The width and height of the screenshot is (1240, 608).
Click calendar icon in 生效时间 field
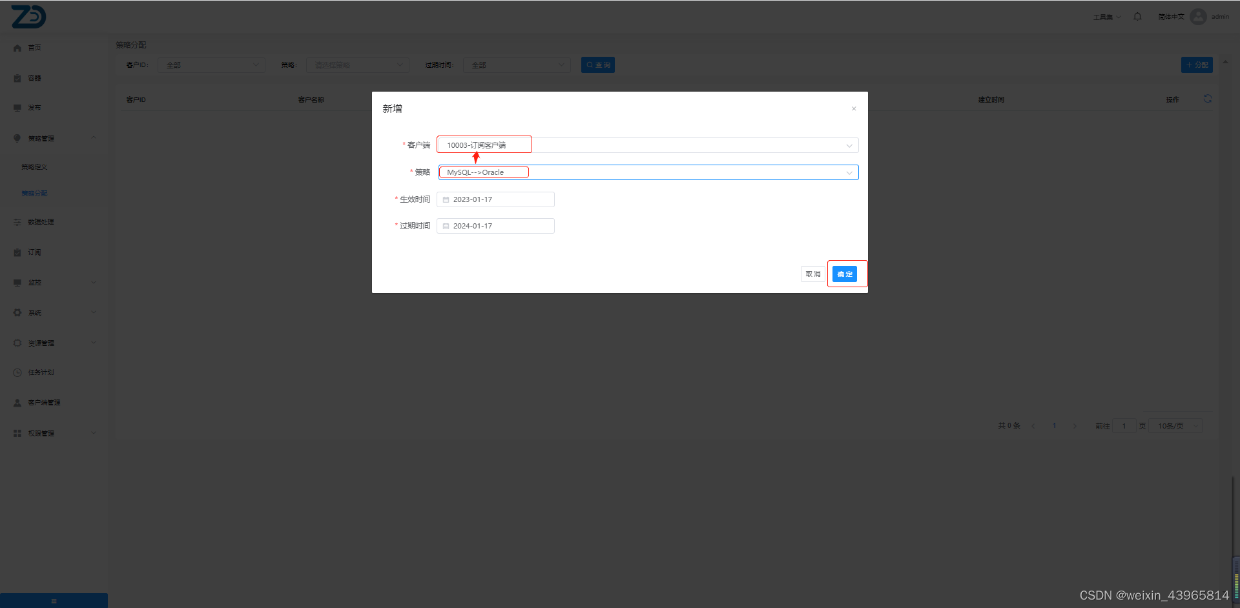point(446,199)
